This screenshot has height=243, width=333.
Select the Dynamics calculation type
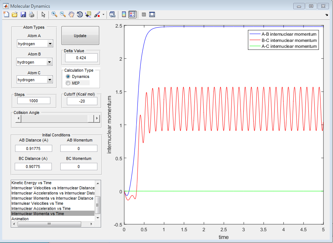(x=68, y=76)
